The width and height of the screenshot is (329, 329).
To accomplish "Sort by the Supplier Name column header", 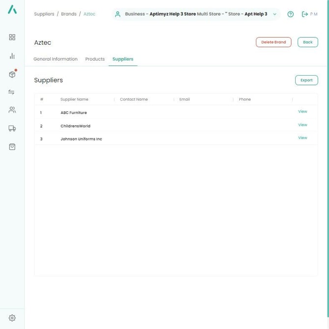I will [x=74, y=99].
